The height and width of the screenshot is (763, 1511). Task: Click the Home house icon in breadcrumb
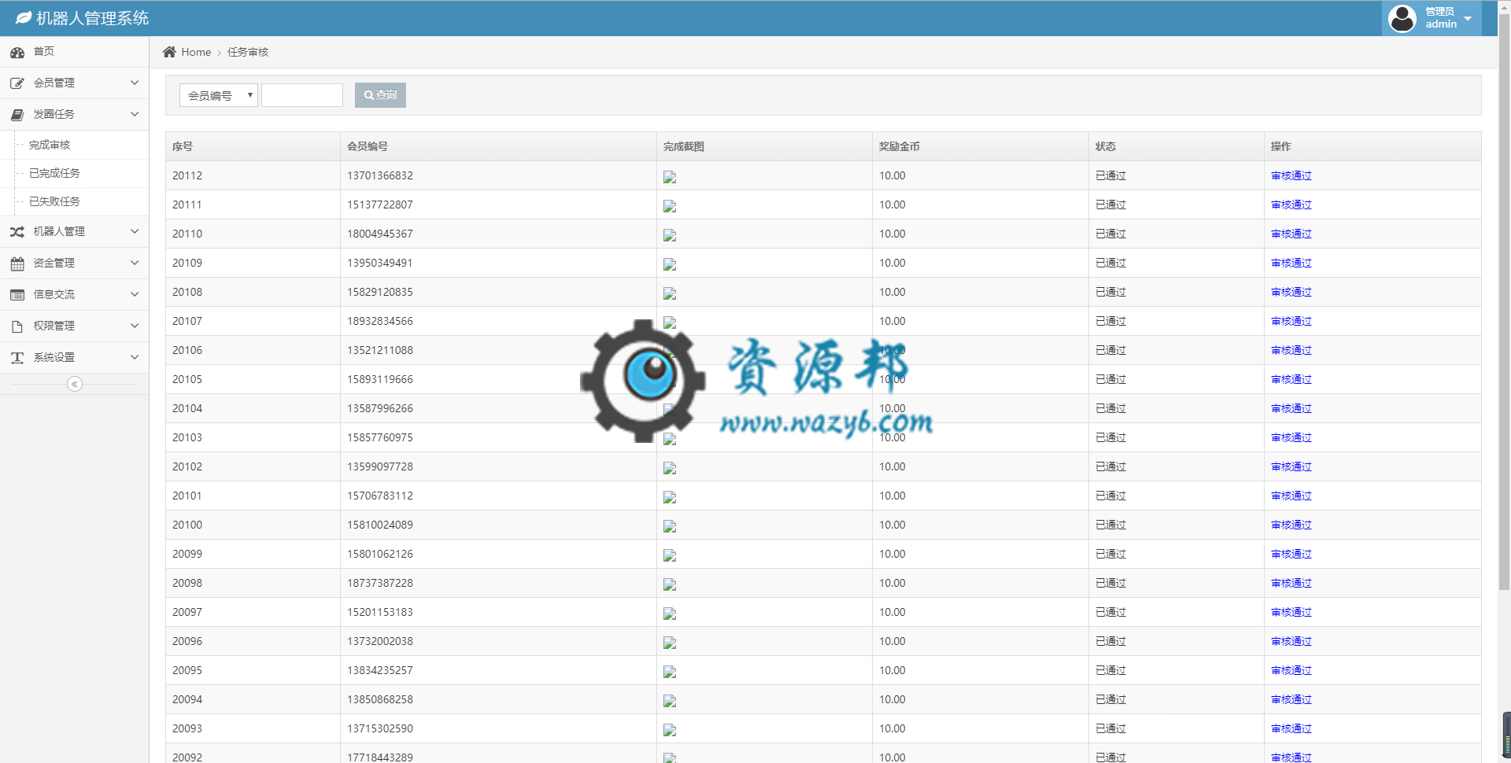click(169, 52)
